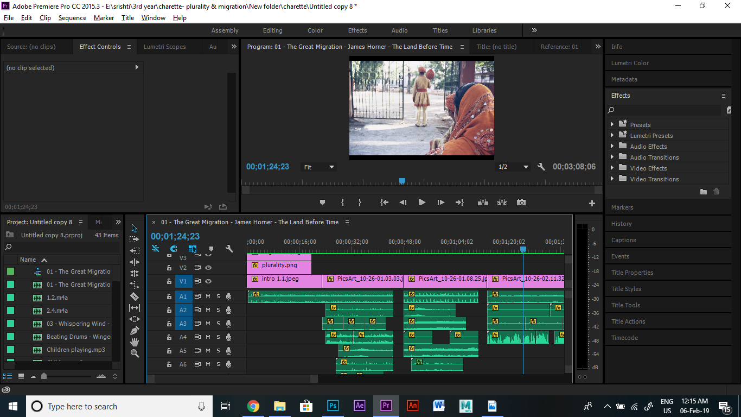Click Mark Out in Program Monitor
The width and height of the screenshot is (741, 417).
point(360,203)
